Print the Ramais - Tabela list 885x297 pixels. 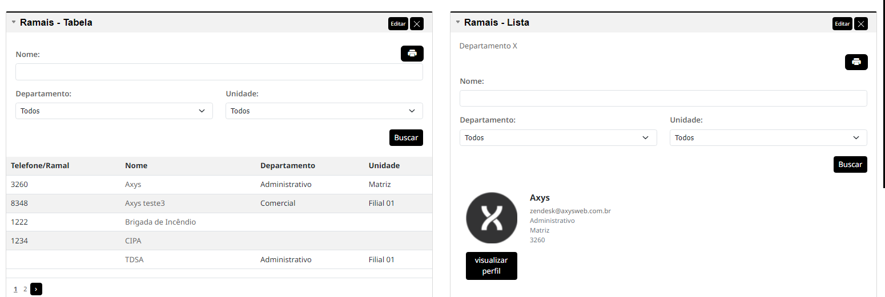(x=412, y=54)
